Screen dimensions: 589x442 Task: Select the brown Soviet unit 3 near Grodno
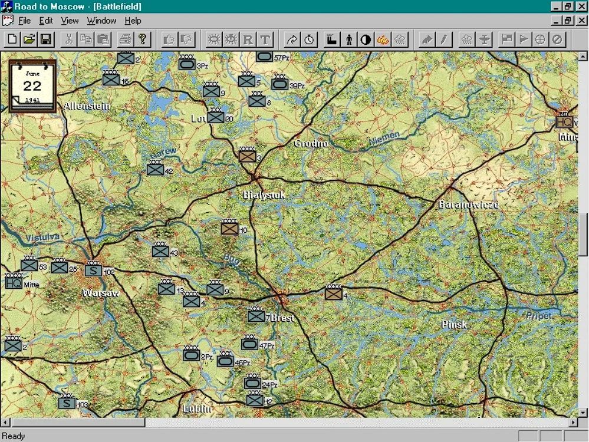(247, 155)
